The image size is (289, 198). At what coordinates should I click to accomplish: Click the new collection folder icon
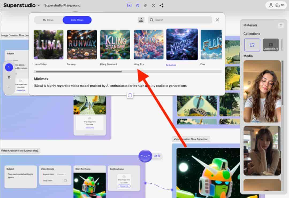tap(252, 45)
